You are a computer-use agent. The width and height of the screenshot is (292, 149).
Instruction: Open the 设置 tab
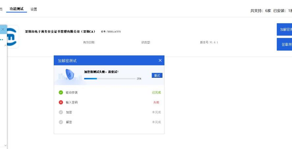click(34, 9)
